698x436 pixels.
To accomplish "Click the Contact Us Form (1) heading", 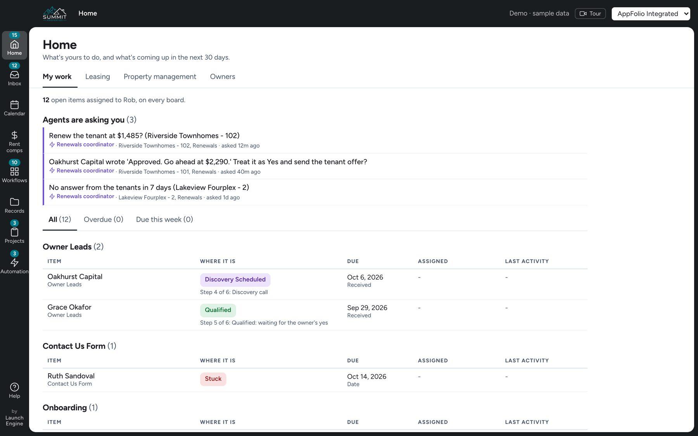I will [x=79, y=346].
